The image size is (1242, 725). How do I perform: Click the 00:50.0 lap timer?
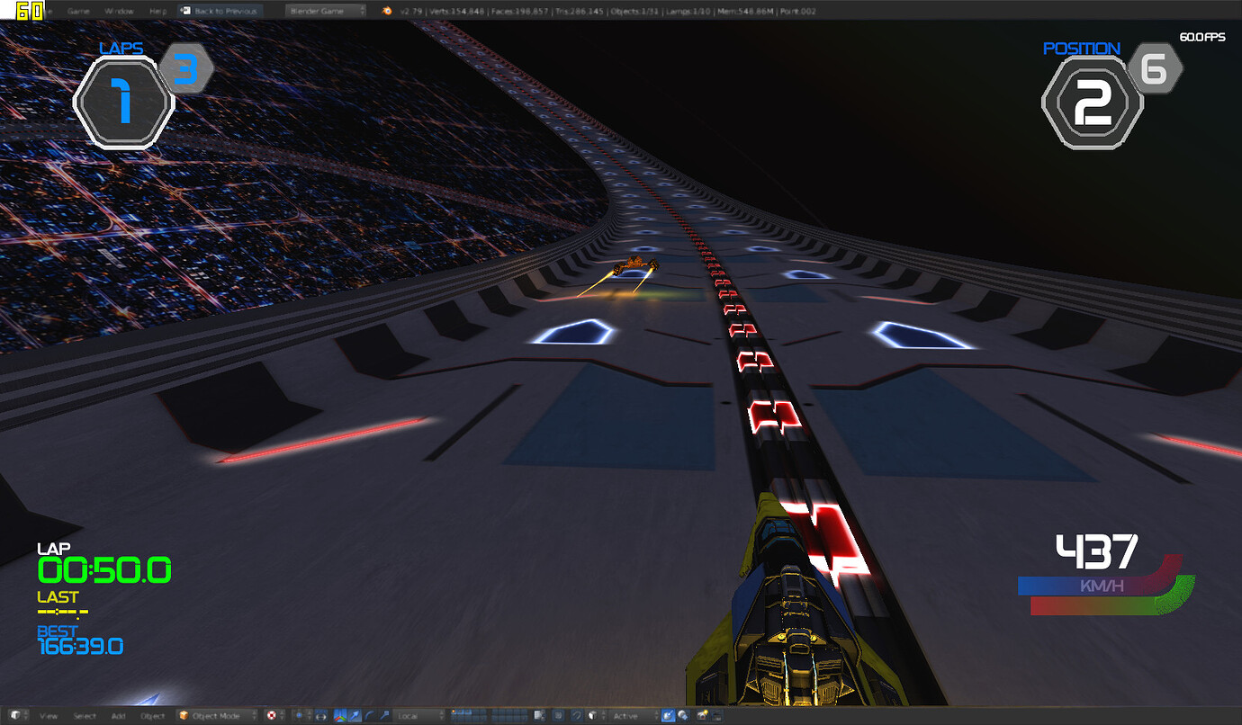(x=103, y=570)
